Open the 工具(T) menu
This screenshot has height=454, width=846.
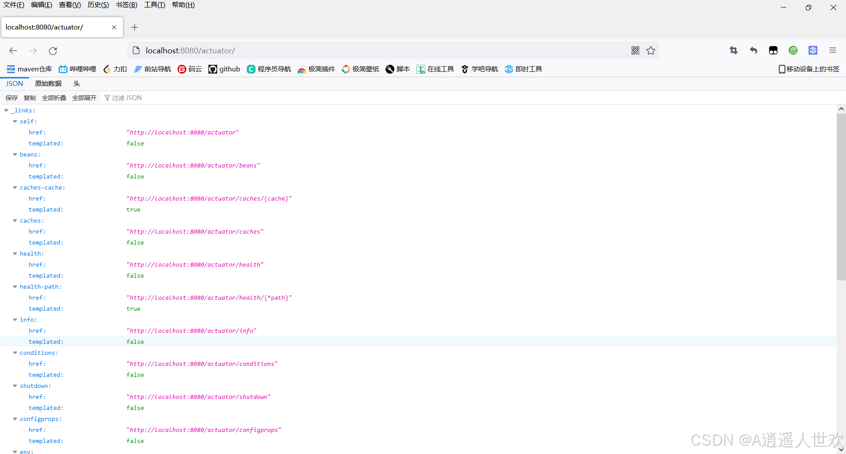click(x=153, y=5)
